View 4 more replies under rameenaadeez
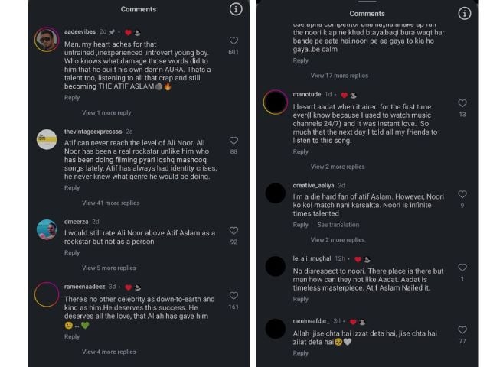Viewport: 490px width, 367px height. (x=109, y=352)
